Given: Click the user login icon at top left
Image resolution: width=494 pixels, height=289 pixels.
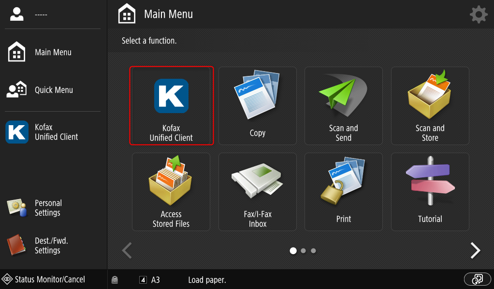Looking at the screenshot, I should tap(17, 14).
